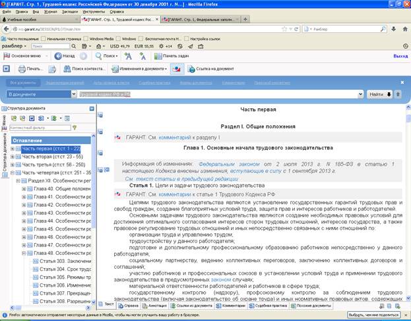This screenshot has height=321, width=411.
Task: Go back with the Назад arrow
Action: point(58,56)
